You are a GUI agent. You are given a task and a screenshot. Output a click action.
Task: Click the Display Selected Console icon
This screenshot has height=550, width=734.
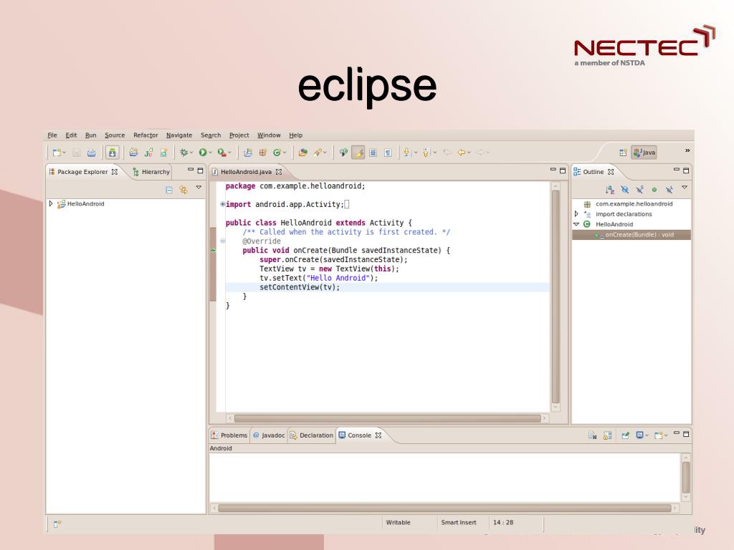(x=639, y=435)
